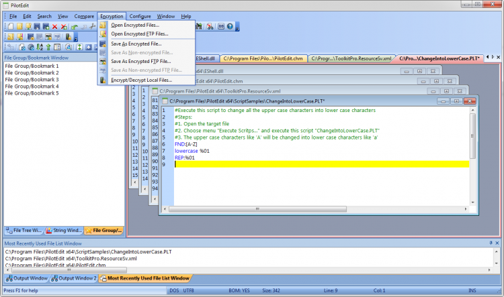Viewport: 504px width, 297px height.
Task: Open the View menu
Action: click(x=62, y=16)
